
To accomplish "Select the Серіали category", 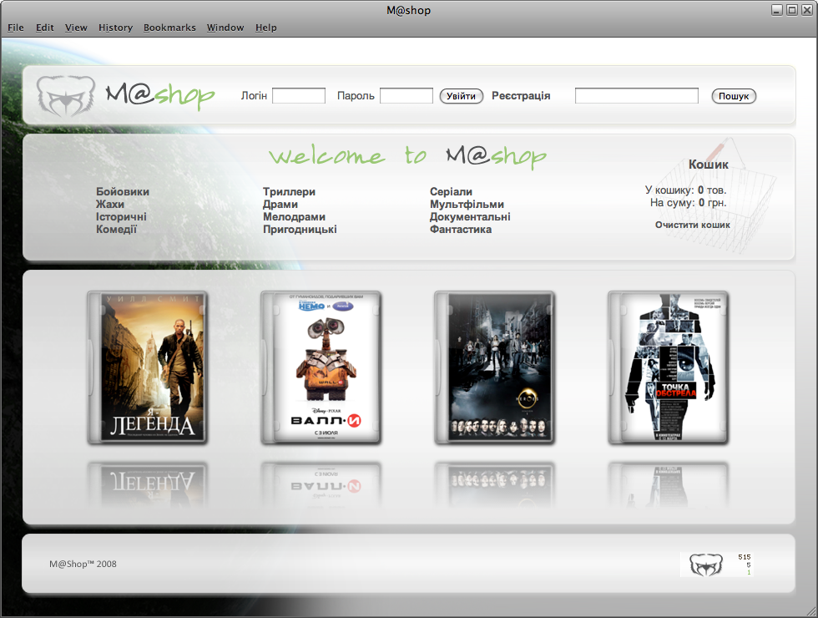I will coord(452,191).
